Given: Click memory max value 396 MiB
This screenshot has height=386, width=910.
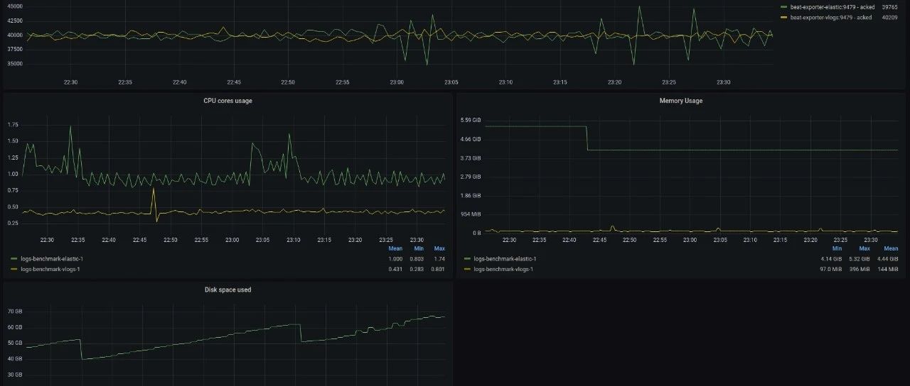Looking at the screenshot, I should (x=860, y=269).
